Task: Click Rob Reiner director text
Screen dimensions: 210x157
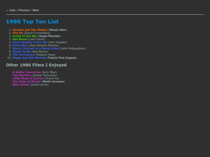Action: (x=40, y=52)
